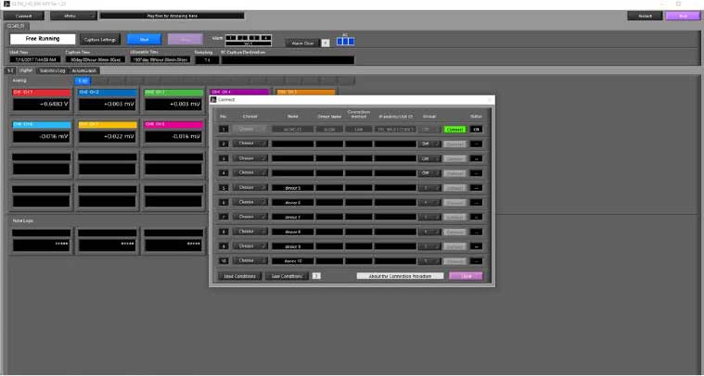
Task: Open the Choose dropdown in row 2
Action: (250, 144)
